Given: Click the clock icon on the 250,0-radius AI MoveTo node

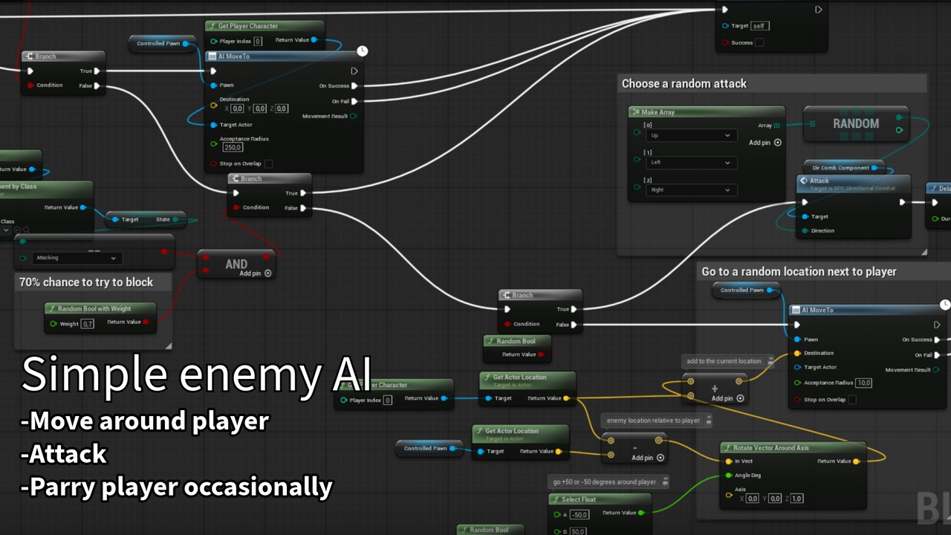Looking at the screenshot, I should pyautogui.click(x=362, y=51).
